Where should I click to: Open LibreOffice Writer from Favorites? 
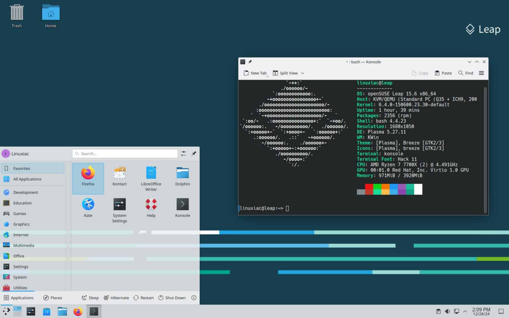[x=151, y=178]
